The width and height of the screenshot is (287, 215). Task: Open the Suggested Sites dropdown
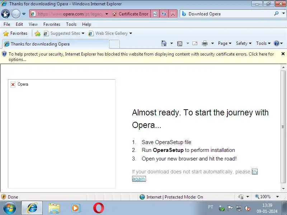point(64,33)
